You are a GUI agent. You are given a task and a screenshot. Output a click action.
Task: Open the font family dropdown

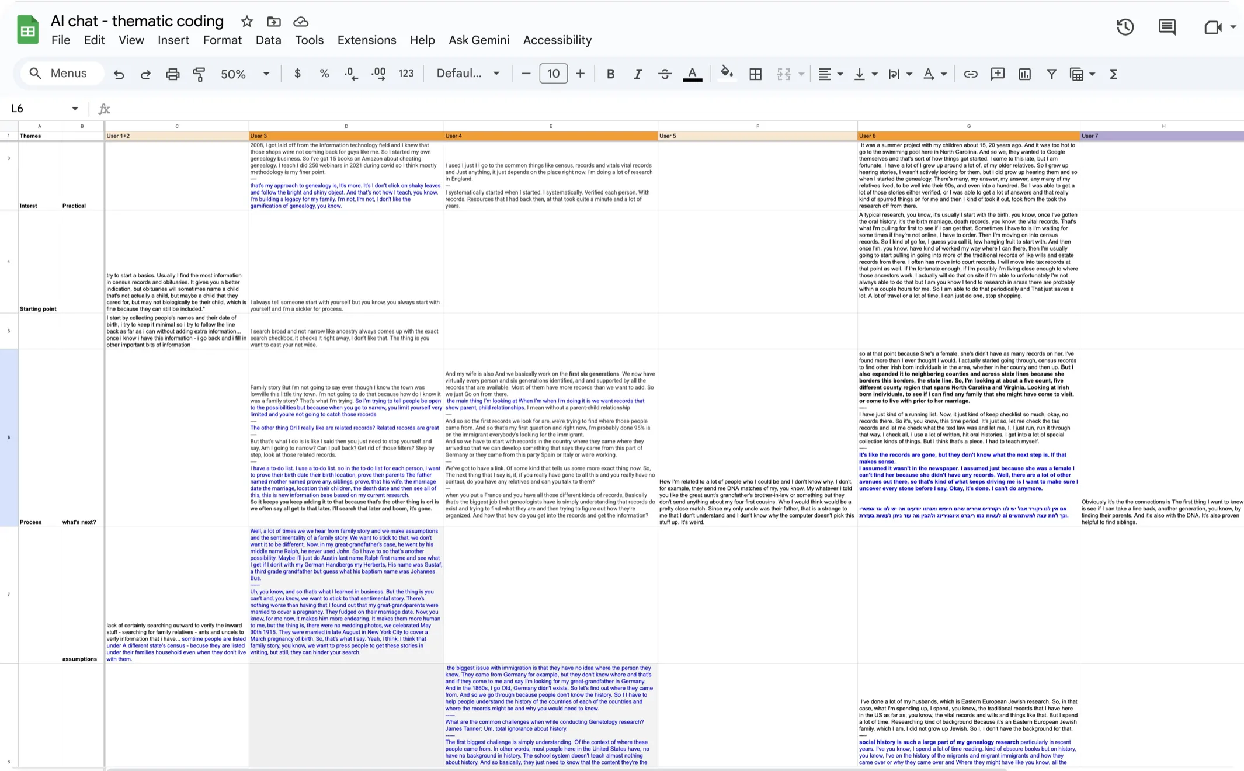(x=468, y=74)
